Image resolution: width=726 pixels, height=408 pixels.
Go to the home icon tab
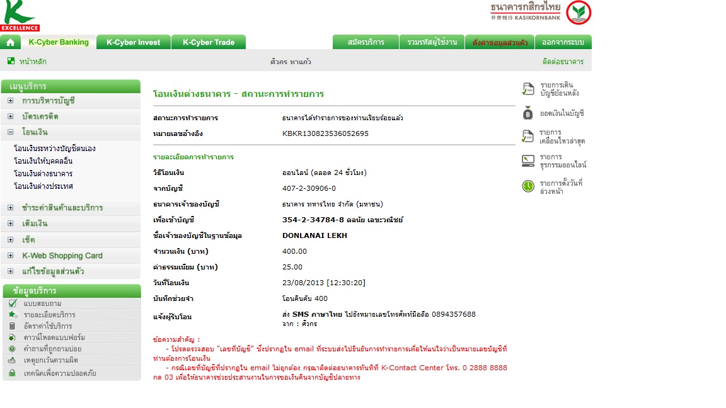(10, 42)
